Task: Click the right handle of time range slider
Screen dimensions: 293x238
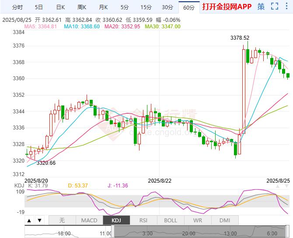Action: [287, 231]
